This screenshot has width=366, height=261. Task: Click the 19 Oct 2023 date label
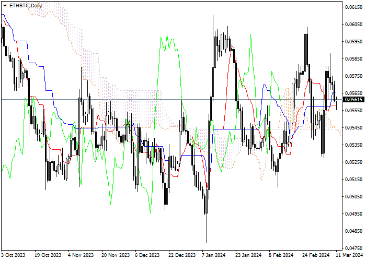[x=48, y=255]
